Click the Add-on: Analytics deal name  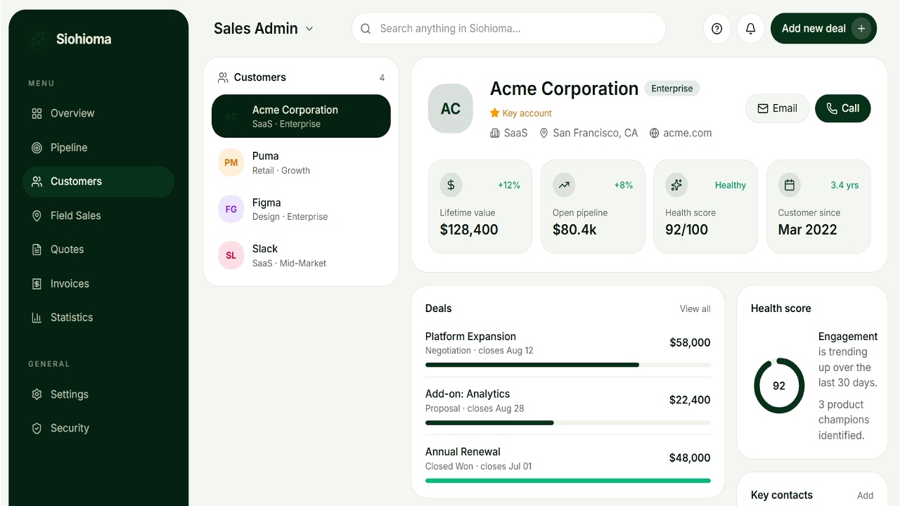[x=468, y=394]
